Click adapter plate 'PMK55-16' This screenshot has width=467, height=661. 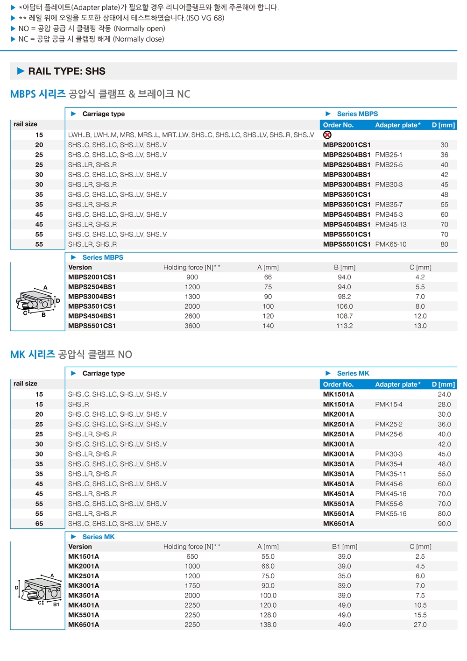391,513
